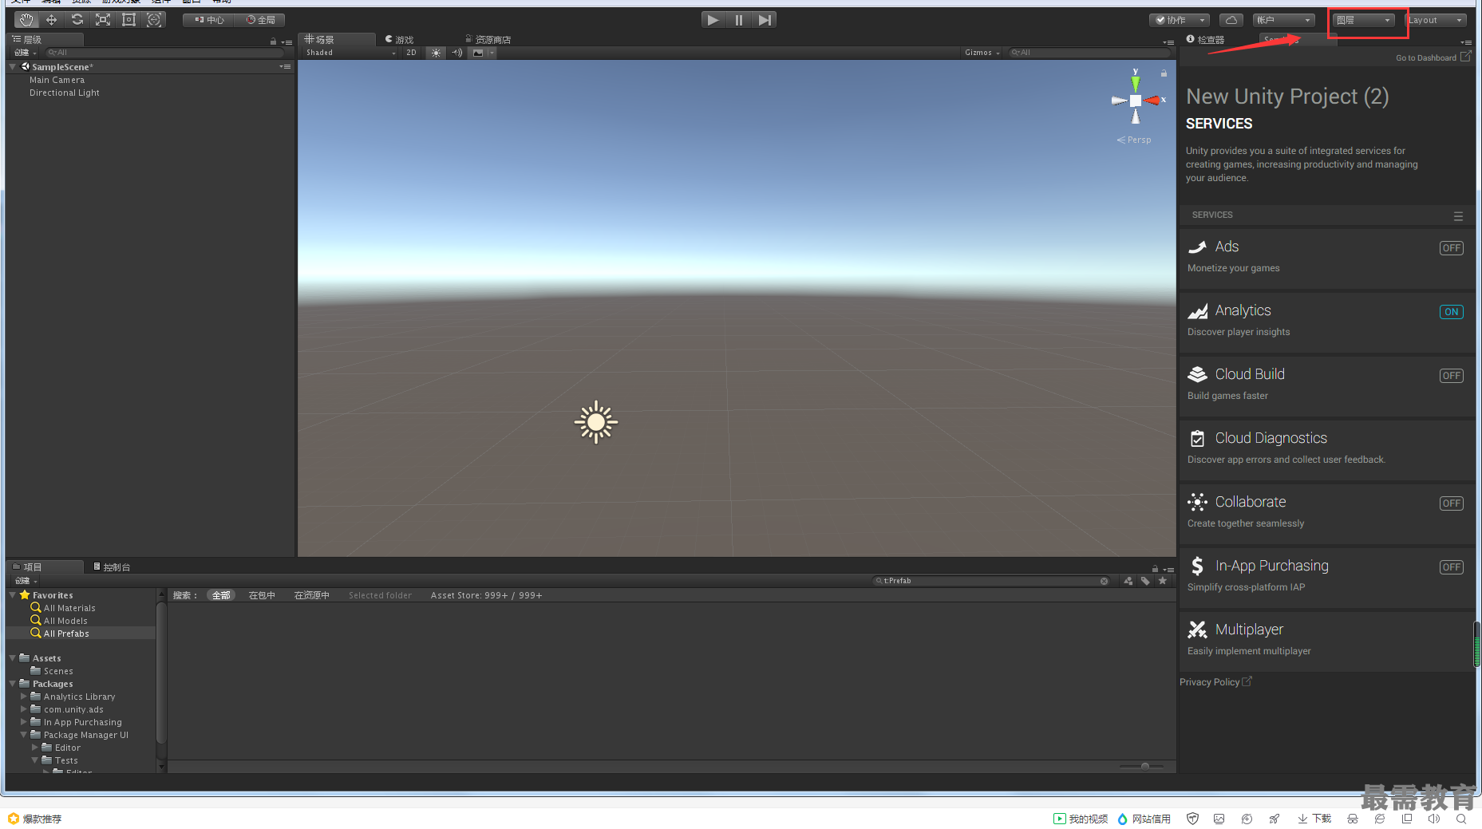Screen dimensions: 1482x829
Task: Toggle the Collaborate OFF switch
Action: pos(1452,503)
